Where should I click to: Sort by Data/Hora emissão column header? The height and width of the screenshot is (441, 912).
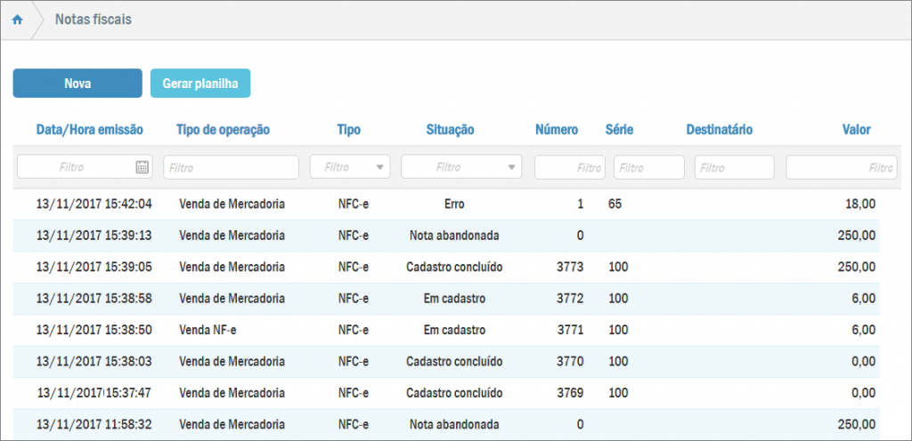[x=89, y=130]
